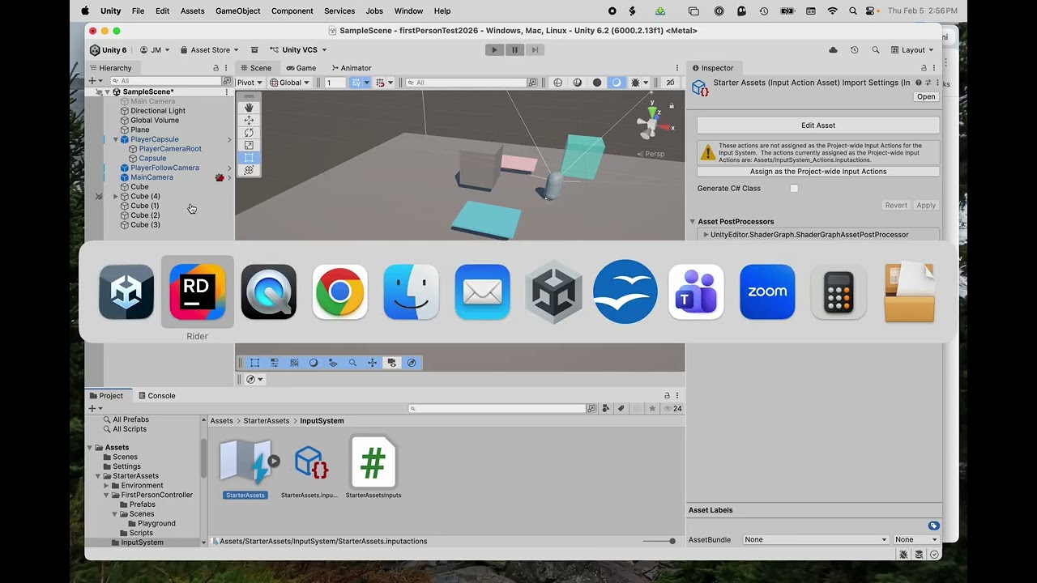Image resolution: width=1037 pixels, height=583 pixels.
Task: Open the GameObject menu
Action: 237,11
